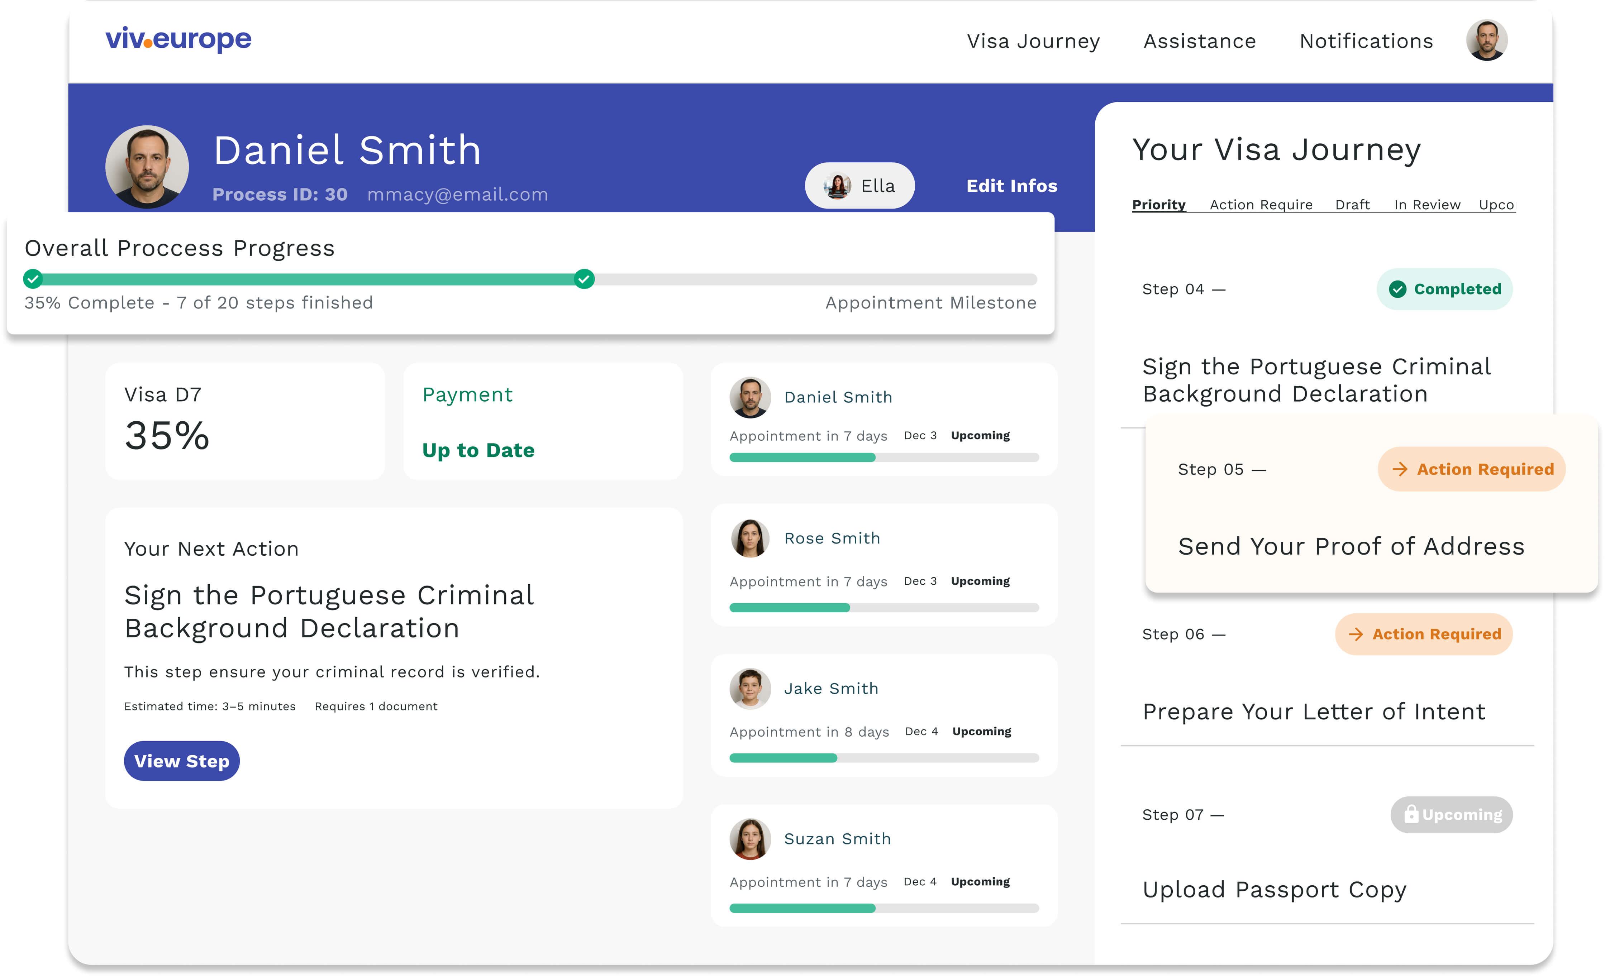The image size is (1605, 977).
Task: Click Jake Smith's avatar
Action: click(x=750, y=688)
